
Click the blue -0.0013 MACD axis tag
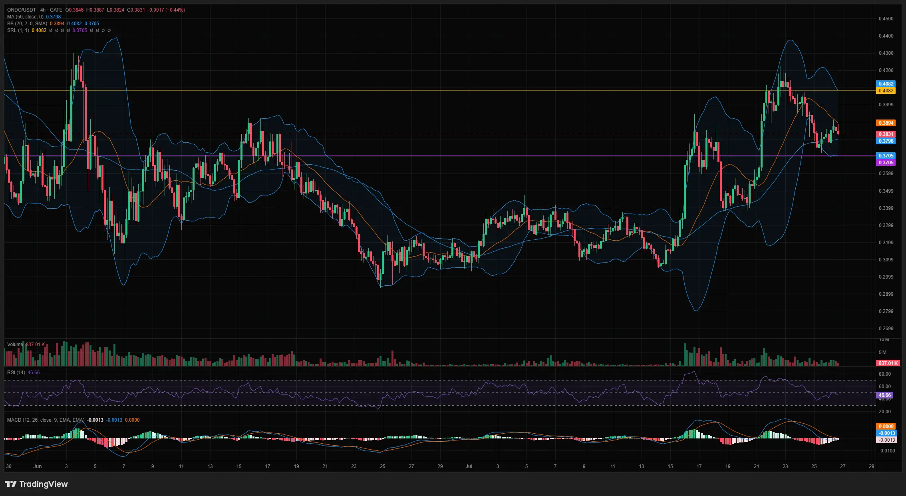(x=886, y=433)
